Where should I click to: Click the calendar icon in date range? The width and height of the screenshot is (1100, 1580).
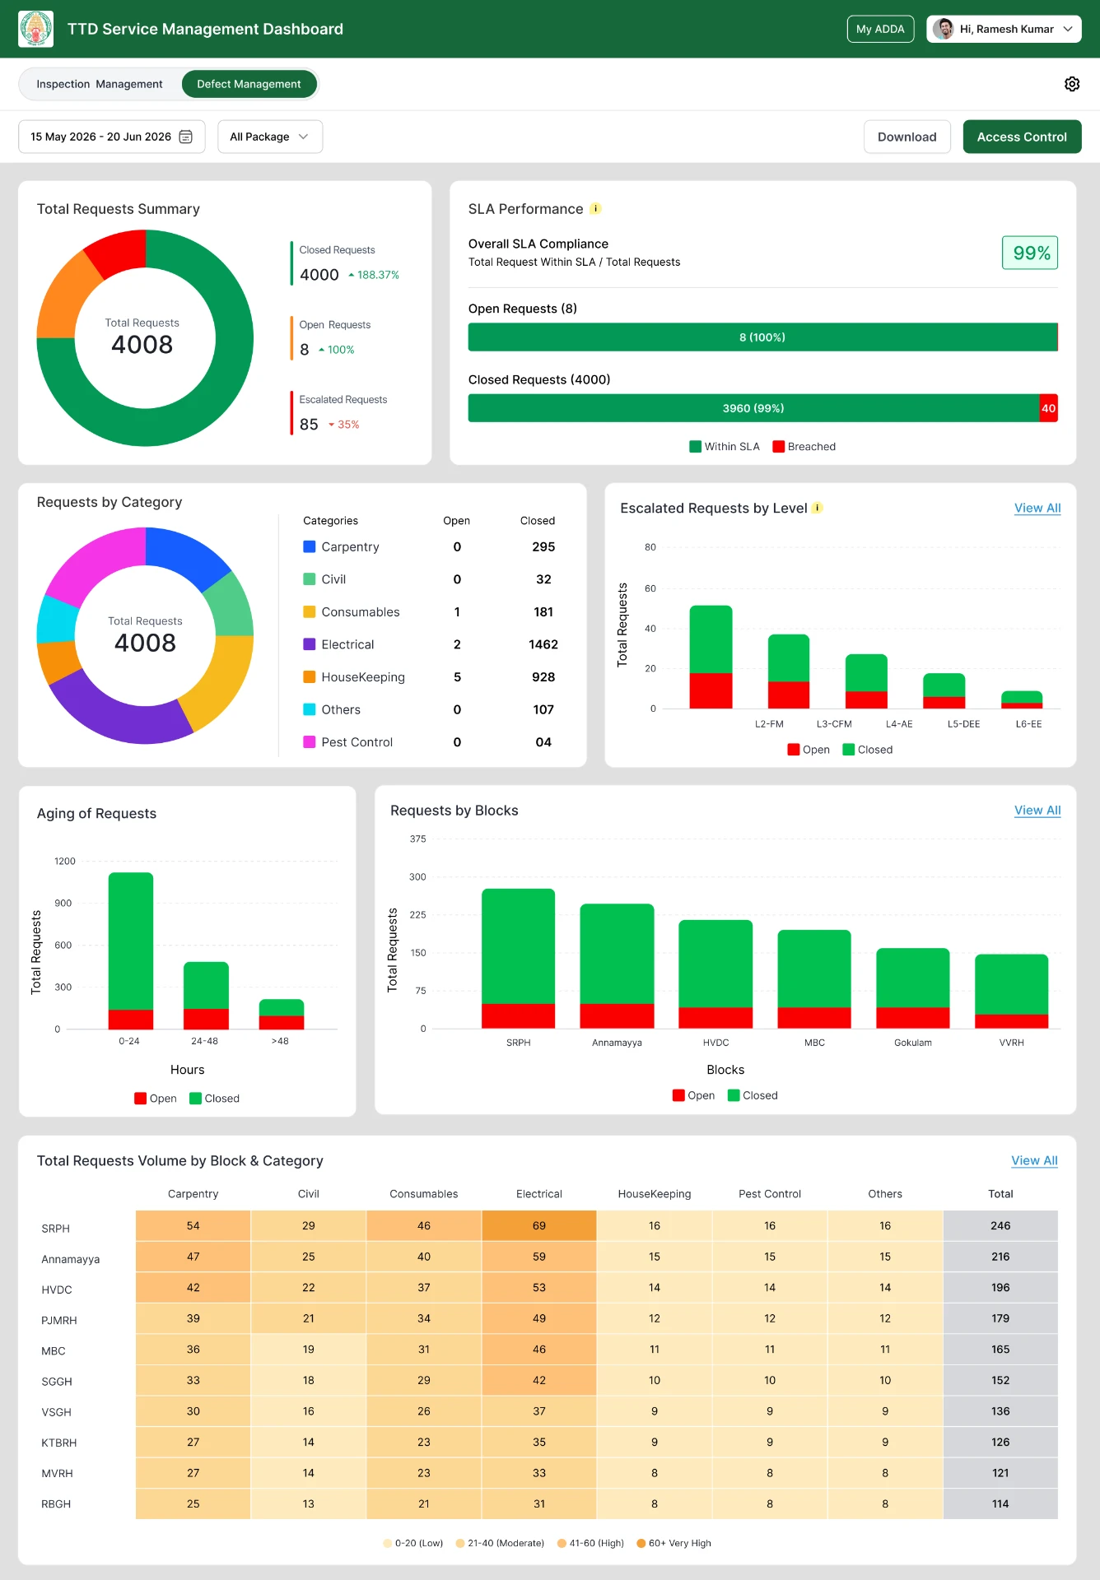(x=186, y=137)
